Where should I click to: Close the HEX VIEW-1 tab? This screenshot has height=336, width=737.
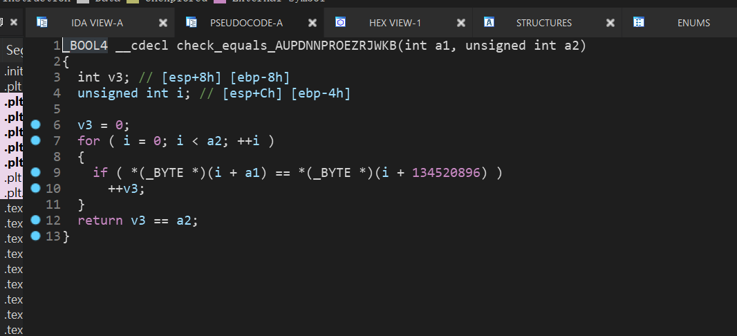click(x=461, y=23)
